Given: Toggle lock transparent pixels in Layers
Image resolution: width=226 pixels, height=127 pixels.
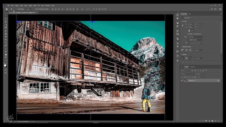Looking at the screenshot, I should [x=185, y=77].
